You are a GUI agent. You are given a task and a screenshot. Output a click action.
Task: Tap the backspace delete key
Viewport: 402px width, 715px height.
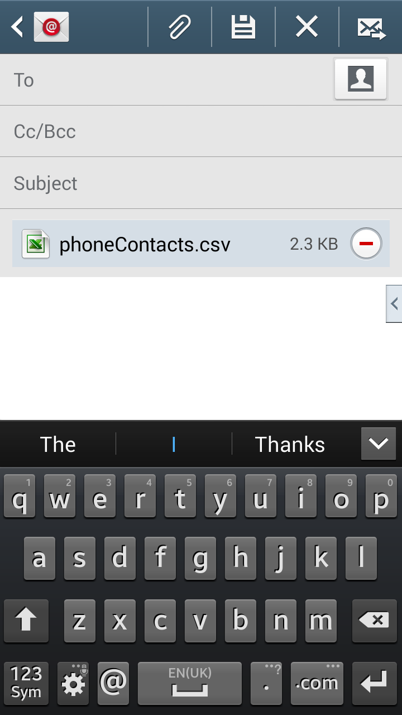374,621
